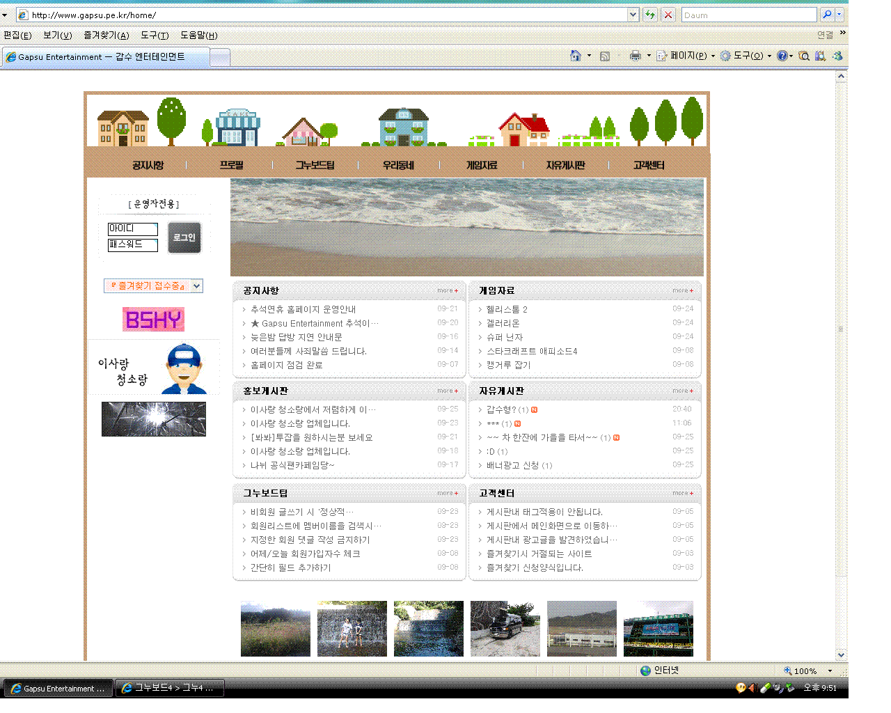The height and width of the screenshot is (713, 891).
Task: Click the Home icon in IE toolbar
Action: (575, 56)
